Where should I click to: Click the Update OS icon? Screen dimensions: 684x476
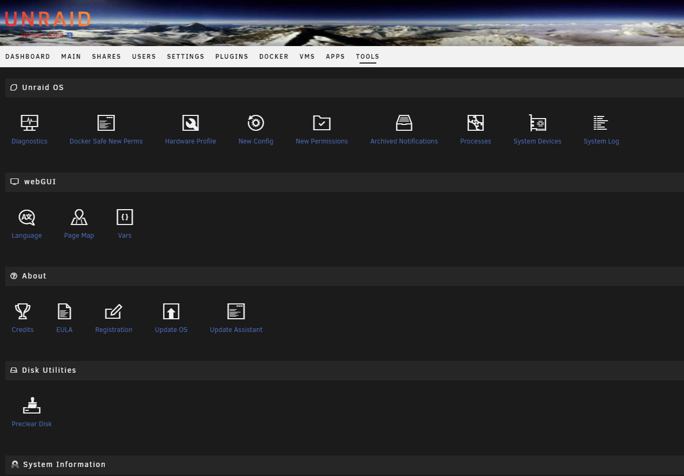171,311
